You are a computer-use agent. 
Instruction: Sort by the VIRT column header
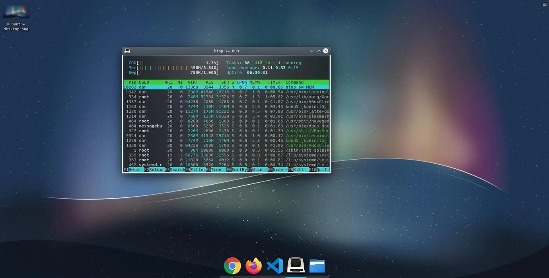tap(193, 82)
